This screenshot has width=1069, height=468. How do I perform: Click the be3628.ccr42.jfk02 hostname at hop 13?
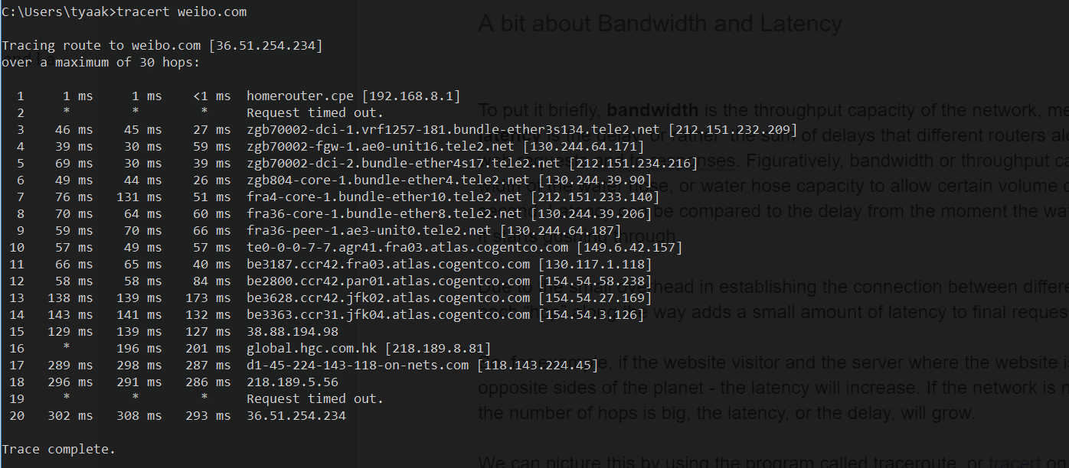[388, 298]
